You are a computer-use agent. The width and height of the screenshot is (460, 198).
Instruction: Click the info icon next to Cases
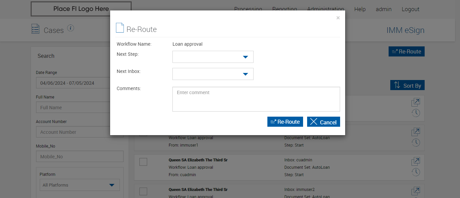pyautogui.click(x=70, y=28)
